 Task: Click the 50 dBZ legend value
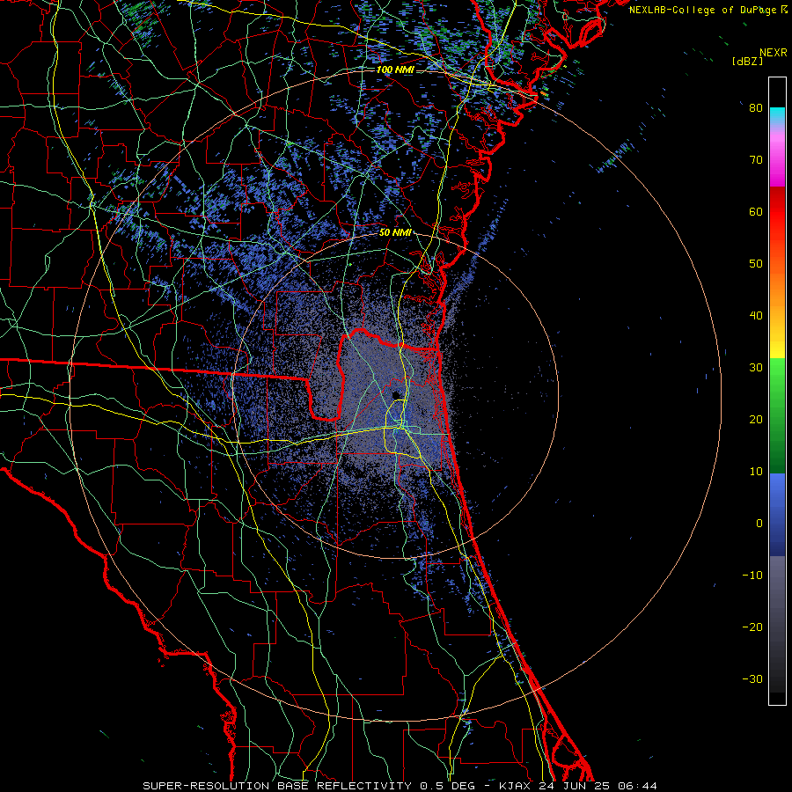coord(756,264)
